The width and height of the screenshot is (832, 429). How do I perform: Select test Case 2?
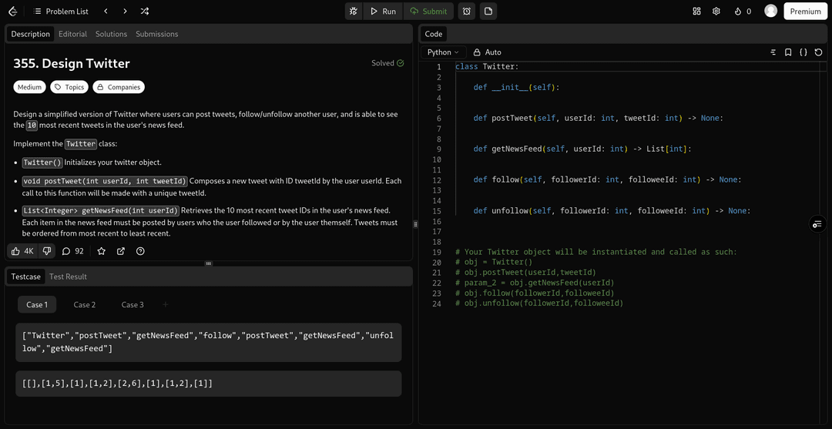[x=85, y=304]
